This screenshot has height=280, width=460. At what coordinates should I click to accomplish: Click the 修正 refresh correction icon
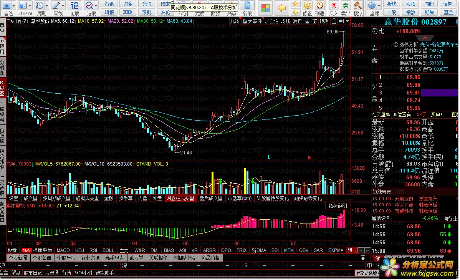308,5
